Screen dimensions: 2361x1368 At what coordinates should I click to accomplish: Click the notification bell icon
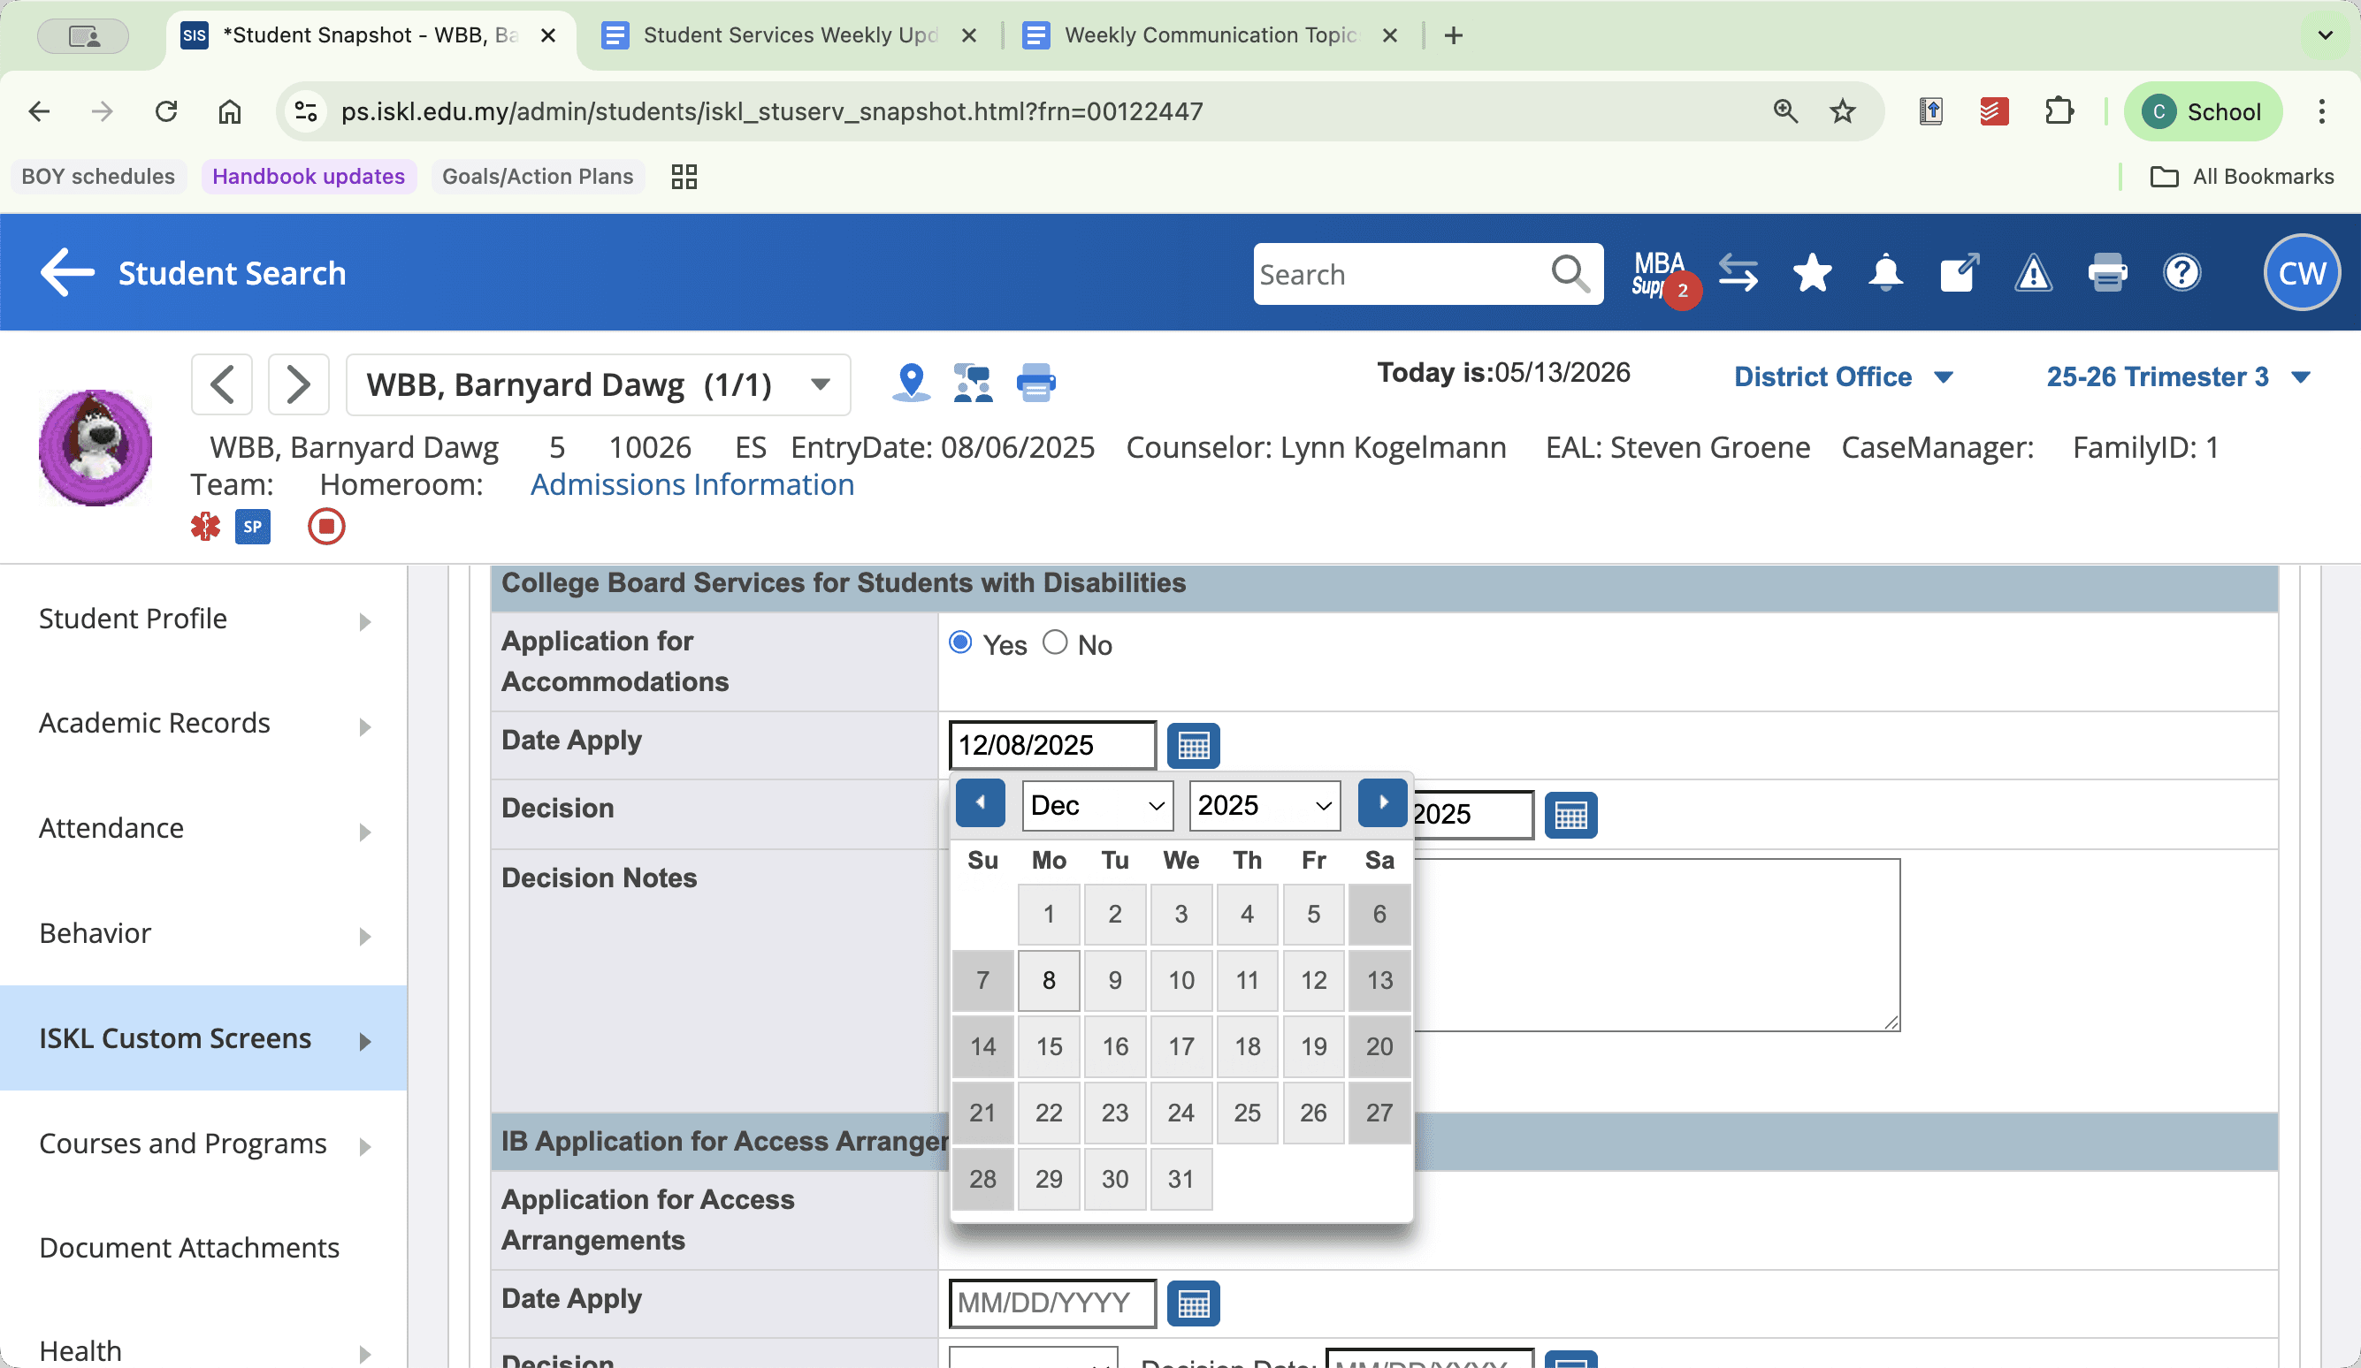pos(1885,273)
